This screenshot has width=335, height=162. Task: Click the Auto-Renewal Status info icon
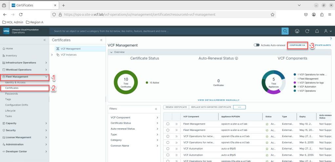point(237,59)
